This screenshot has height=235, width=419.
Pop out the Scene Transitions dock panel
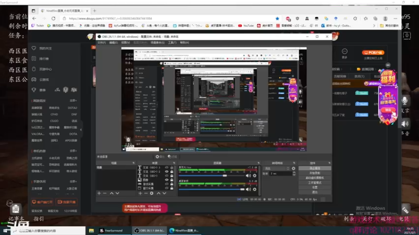point(294,163)
